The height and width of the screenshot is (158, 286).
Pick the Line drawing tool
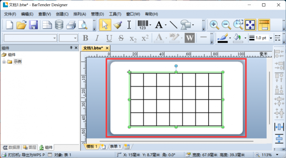click(173, 25)
